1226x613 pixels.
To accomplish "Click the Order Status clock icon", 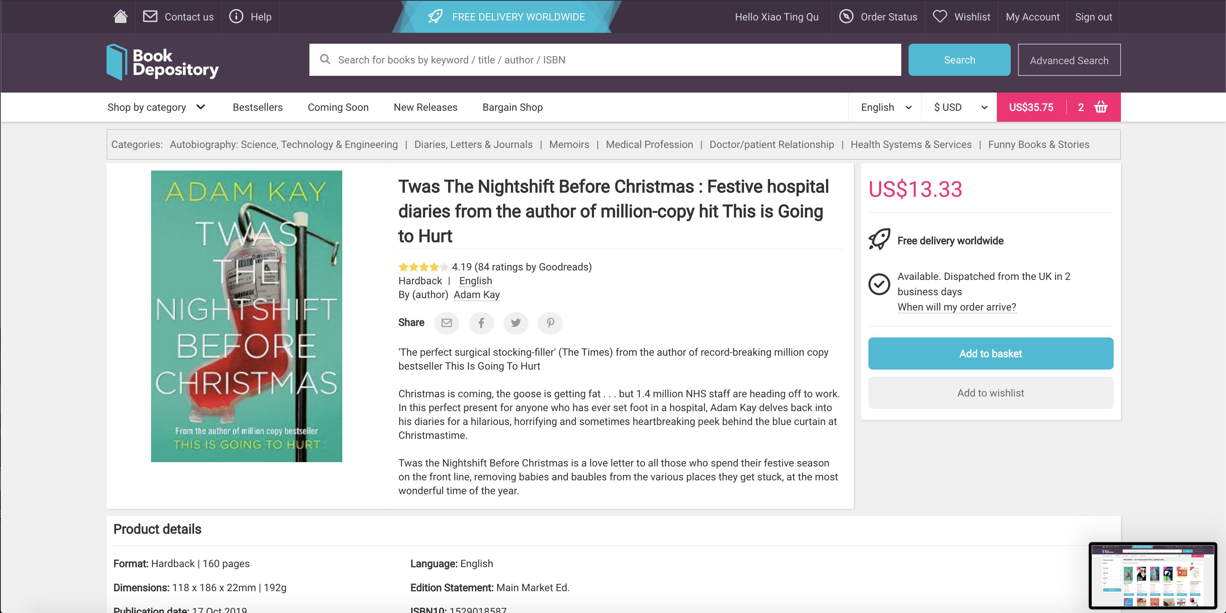I will click(846, 17).
